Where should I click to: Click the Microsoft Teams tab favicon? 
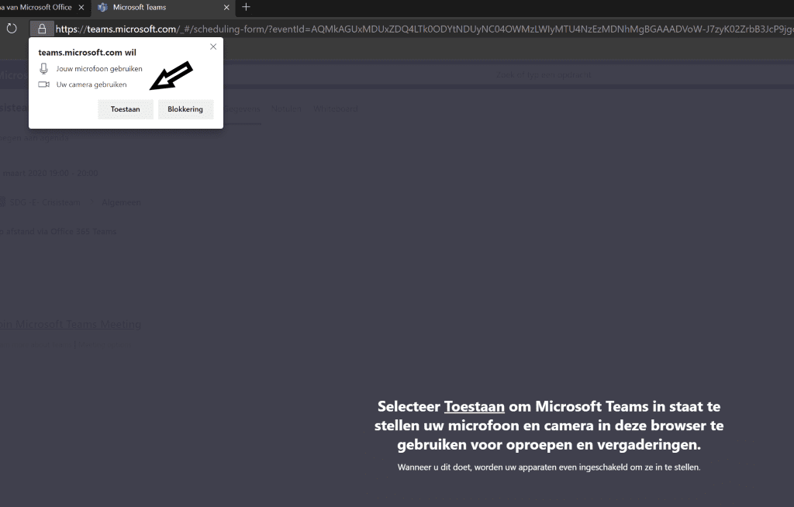coord(103,7)
